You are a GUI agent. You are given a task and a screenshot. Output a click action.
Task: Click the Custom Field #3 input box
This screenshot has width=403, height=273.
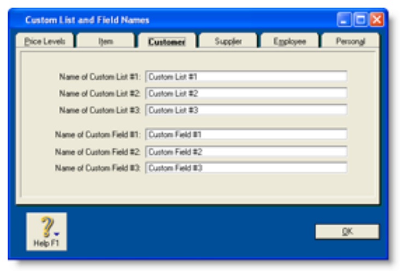246,168
